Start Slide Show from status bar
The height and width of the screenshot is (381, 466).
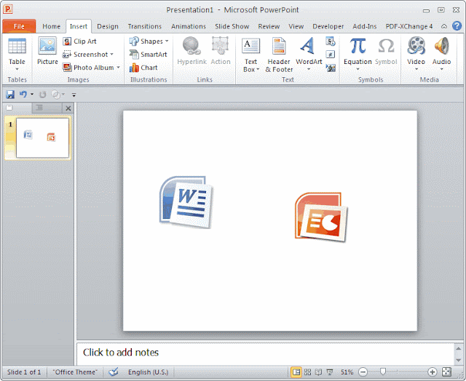click(x=330, y=372)
